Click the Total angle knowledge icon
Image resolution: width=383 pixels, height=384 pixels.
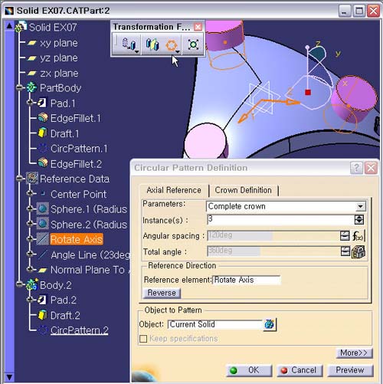(x=358, y=252)
